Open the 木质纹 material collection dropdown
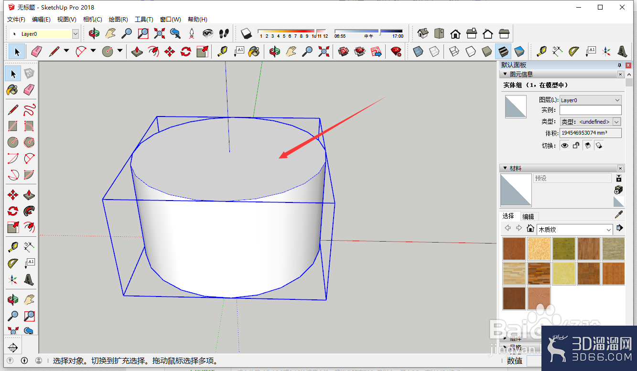The image size is (637, 371). coord(574,230)
